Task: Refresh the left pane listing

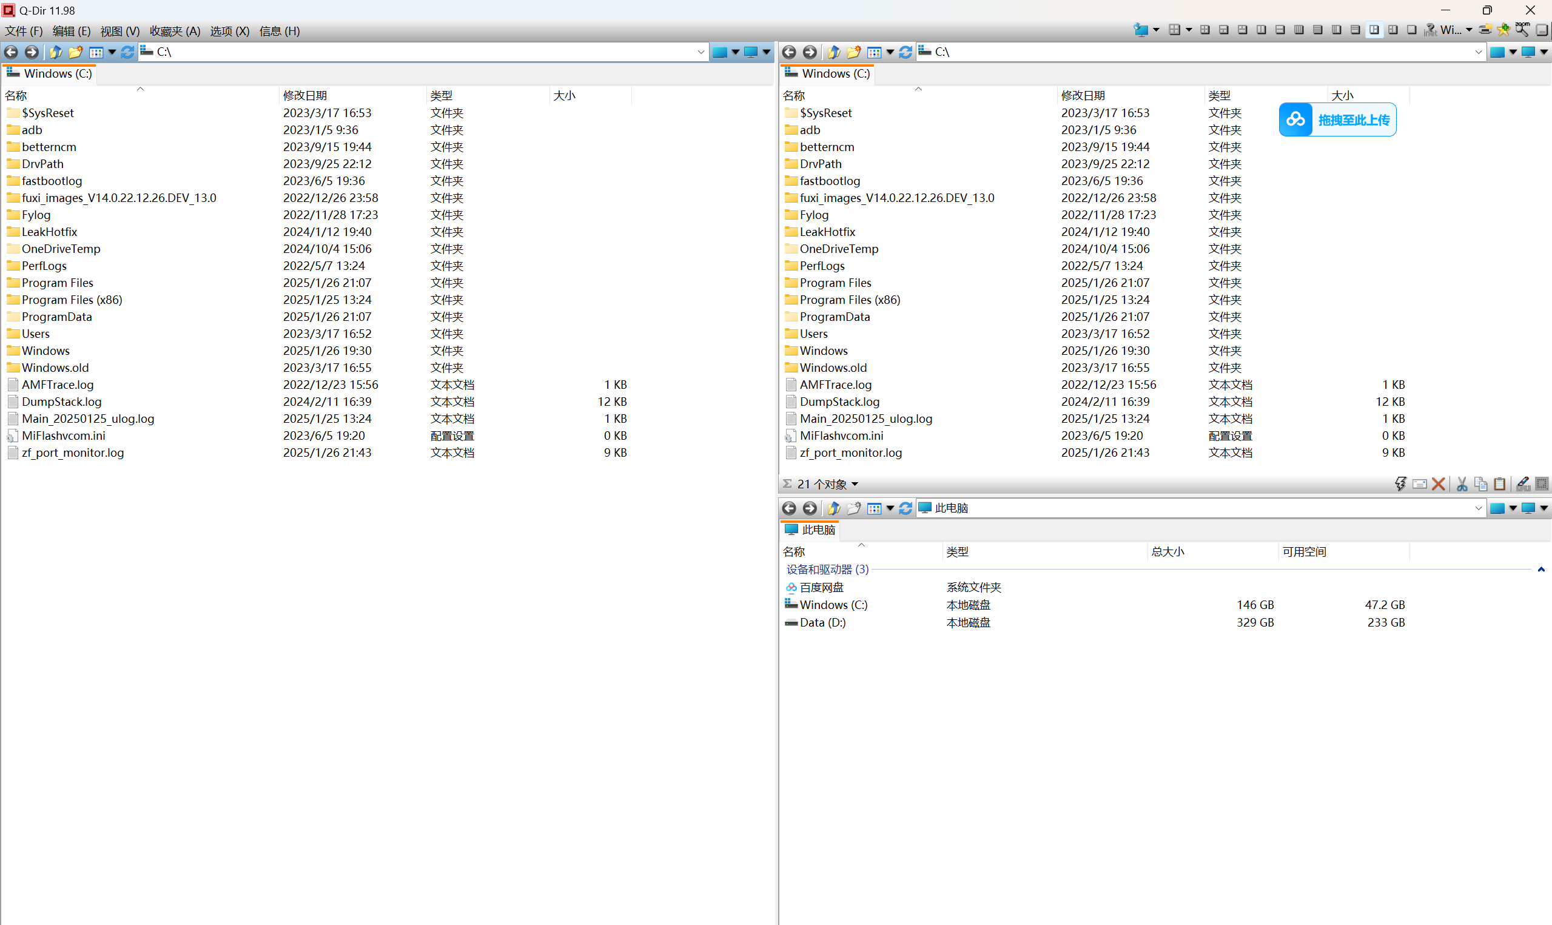Action: [127, 52]
